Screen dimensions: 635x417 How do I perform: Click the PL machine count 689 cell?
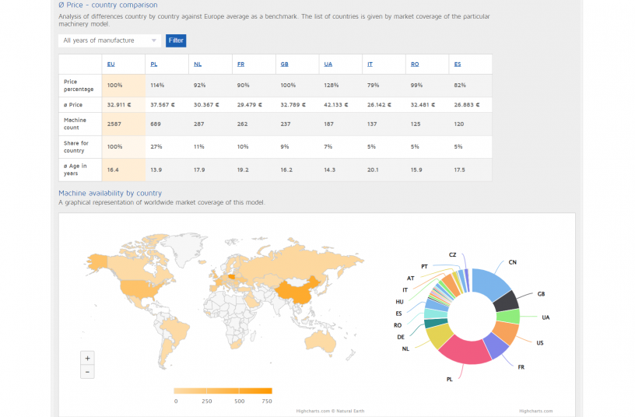pyautogui.click(x=167, y=124)
